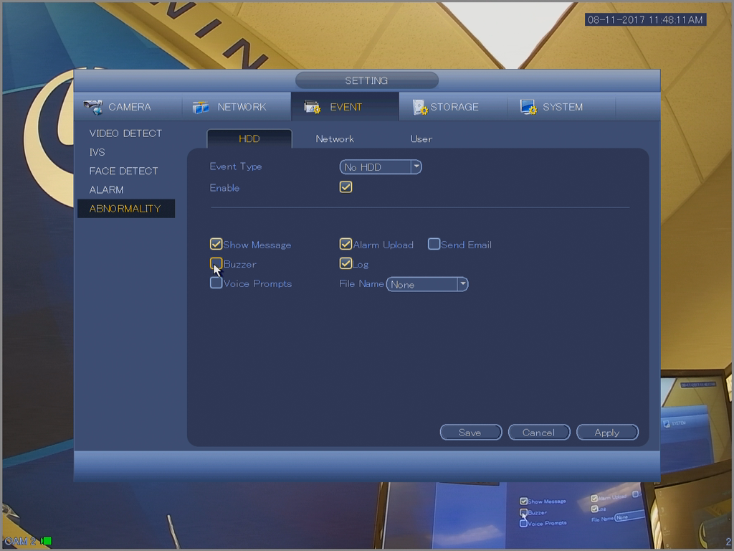Click the green CAM 2 recording indicator

47,541
